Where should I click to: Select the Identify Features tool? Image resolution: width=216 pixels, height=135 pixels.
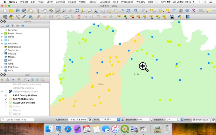pyautogui.click(x=136, y=11)
